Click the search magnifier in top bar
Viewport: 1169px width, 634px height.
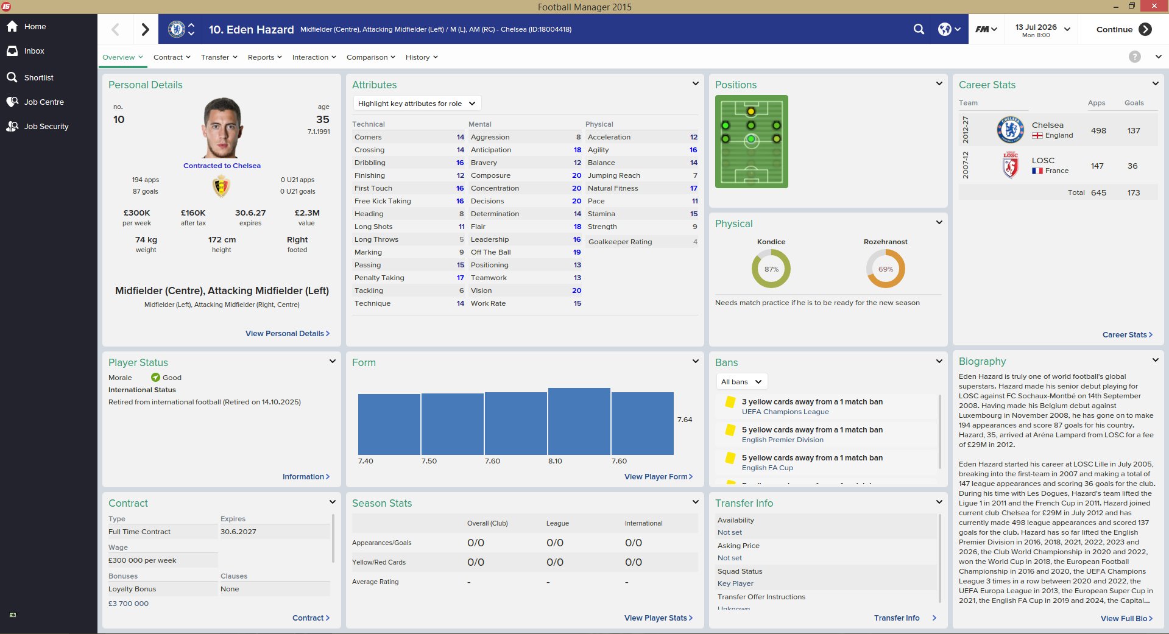coord(919,29)
